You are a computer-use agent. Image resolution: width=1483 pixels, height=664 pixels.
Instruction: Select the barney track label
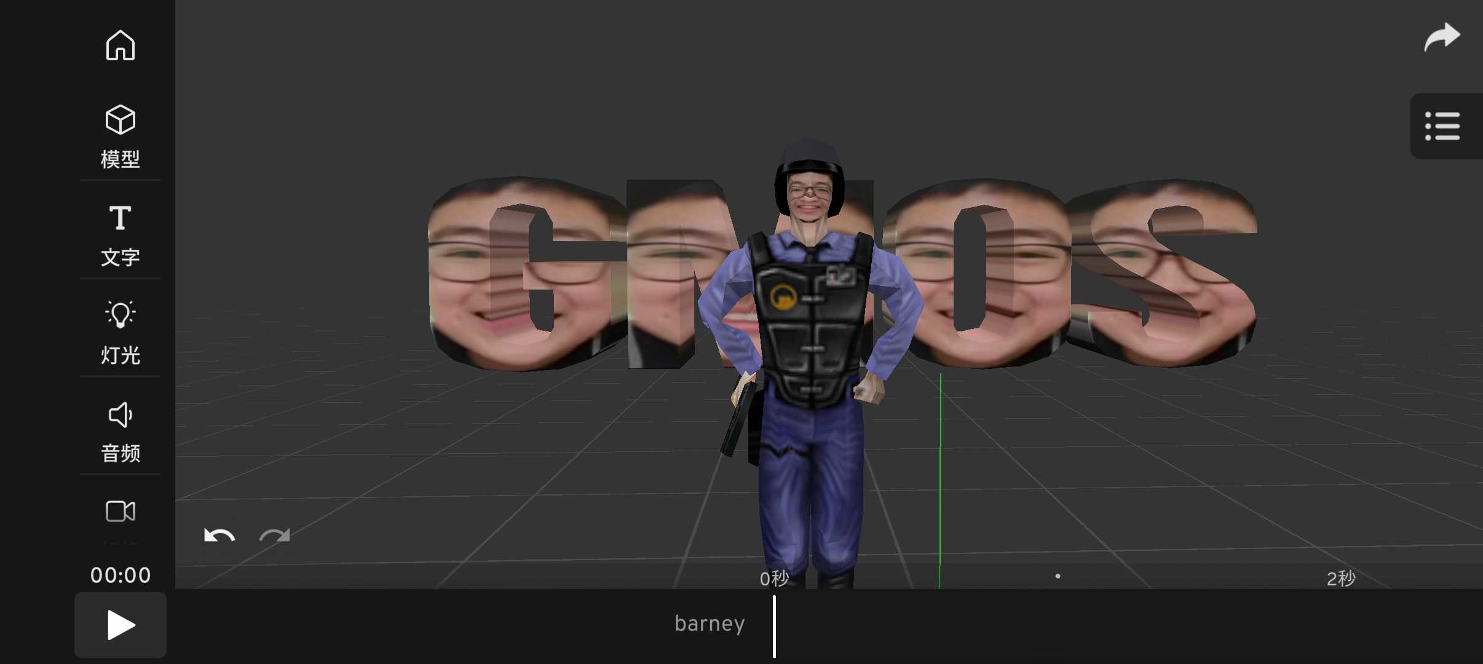[x=710, y=623]
